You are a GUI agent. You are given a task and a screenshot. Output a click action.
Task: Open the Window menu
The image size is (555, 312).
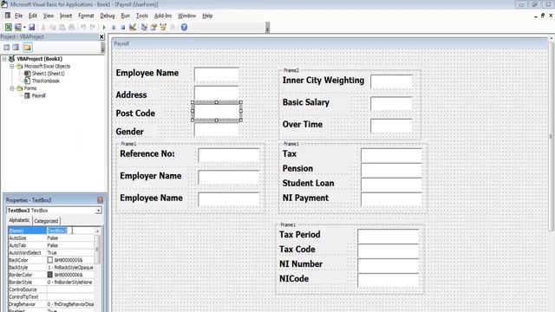186,16
